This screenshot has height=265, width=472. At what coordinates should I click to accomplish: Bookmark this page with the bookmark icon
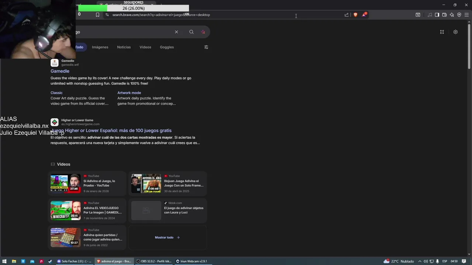click(97, 15)
